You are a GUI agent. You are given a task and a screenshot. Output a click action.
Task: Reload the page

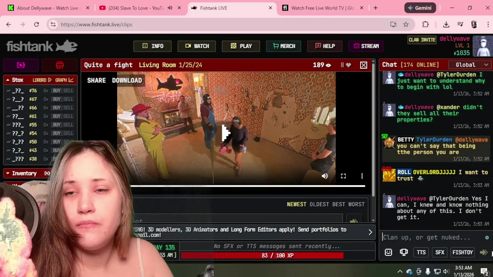(36, 24)
